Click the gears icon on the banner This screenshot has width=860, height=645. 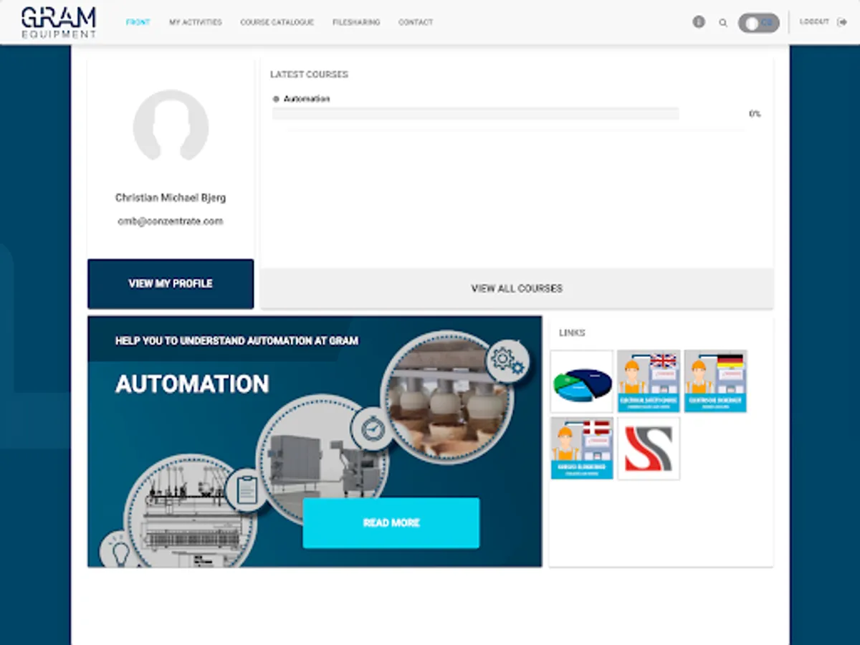[x=508, y=362]
